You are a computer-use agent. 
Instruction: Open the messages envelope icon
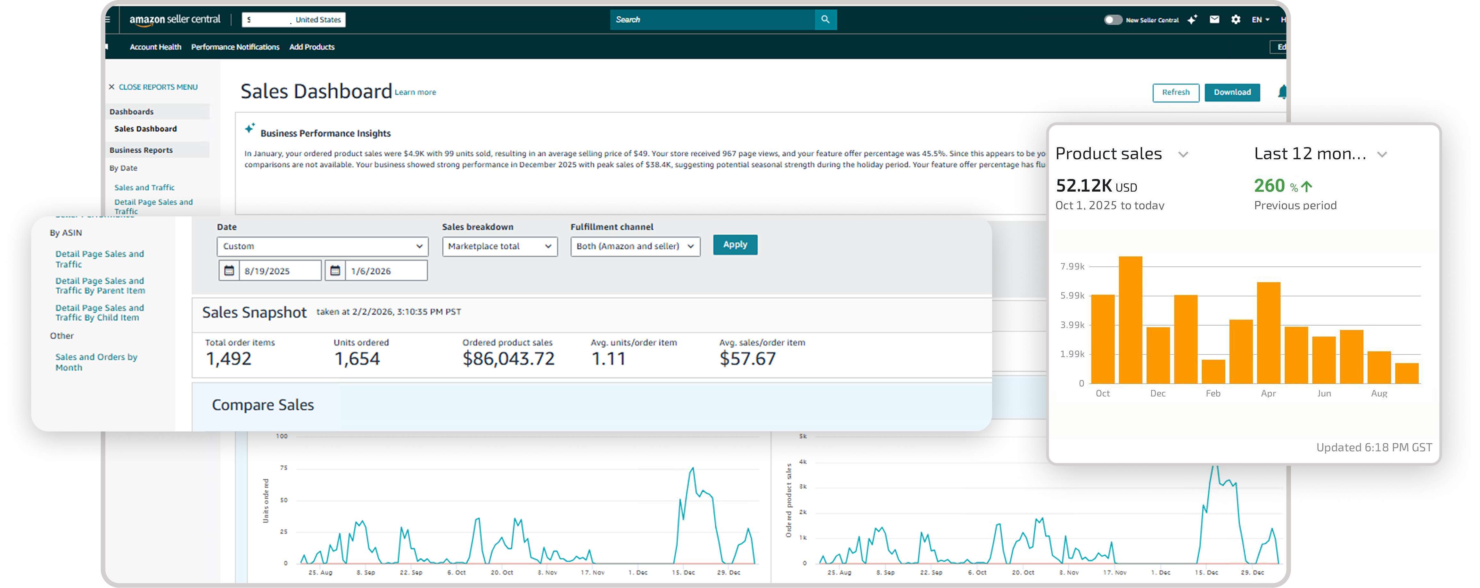point(1214,19)
